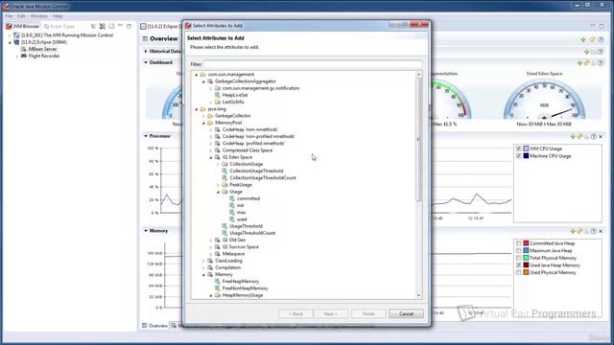Enable Committed Java Heap checkbox
Screen dimensions: 614x345
[518, 243]
